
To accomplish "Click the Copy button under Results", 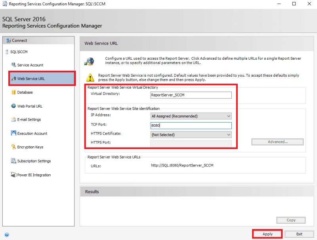I will pos(291,220).
